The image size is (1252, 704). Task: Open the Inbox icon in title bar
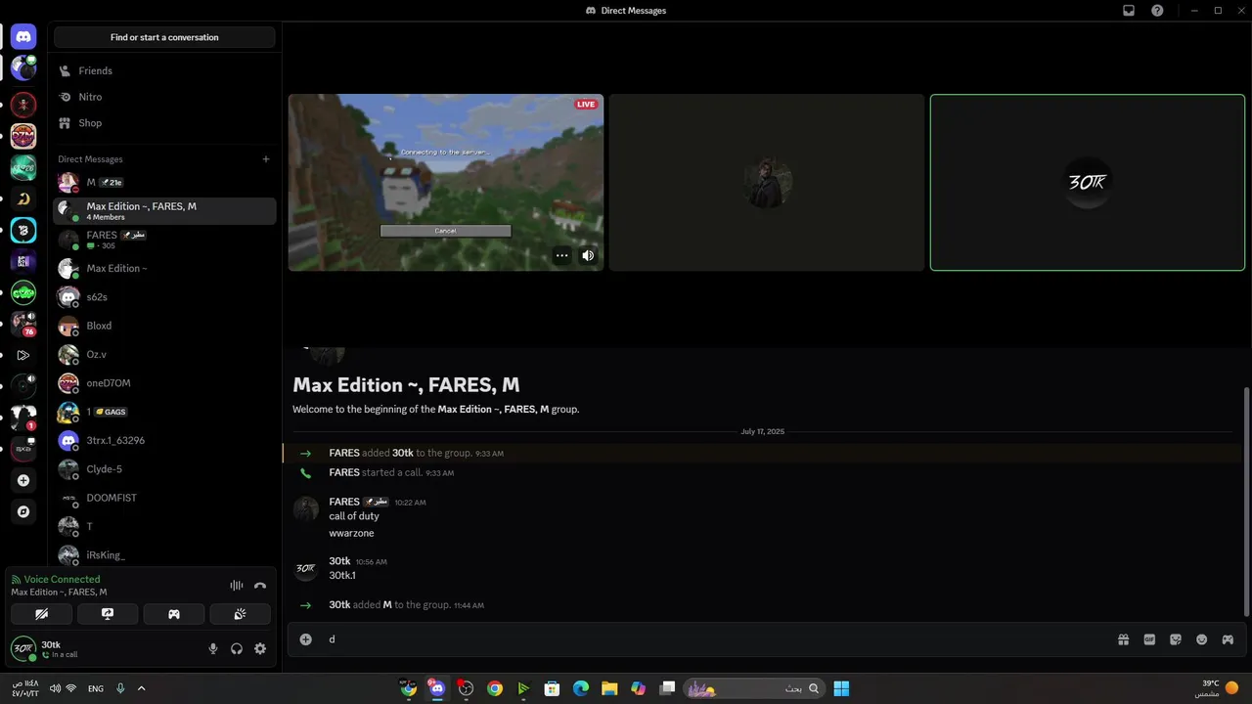tap(1129, 11)
